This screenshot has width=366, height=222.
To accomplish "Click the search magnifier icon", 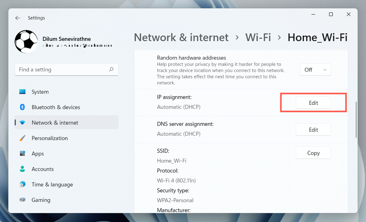I will pos(112,69).
